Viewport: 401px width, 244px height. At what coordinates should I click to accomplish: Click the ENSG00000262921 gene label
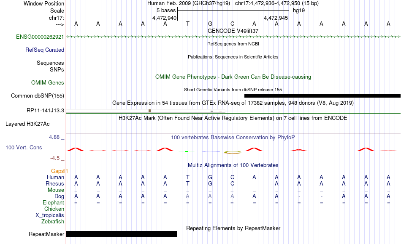point(40,37)
